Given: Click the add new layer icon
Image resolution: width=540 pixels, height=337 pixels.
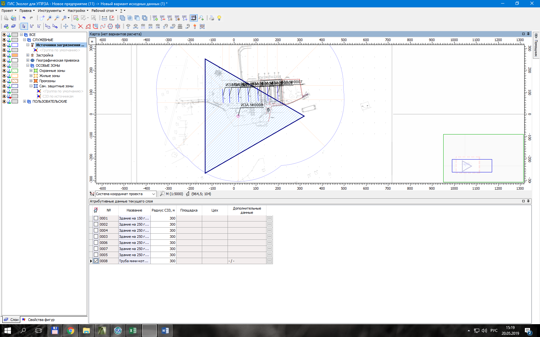Looking at the screenshot, I should tap(6, 26).
